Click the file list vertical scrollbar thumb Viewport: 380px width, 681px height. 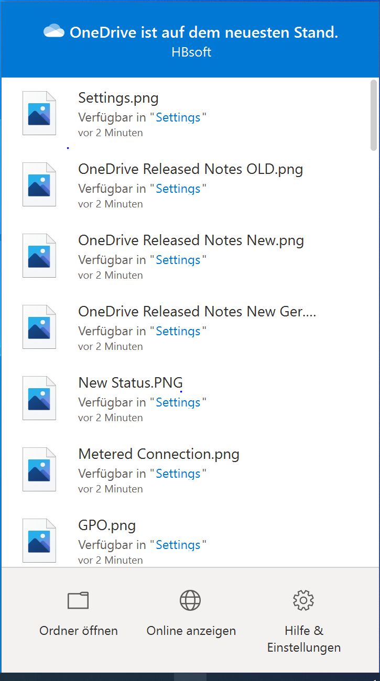[374, 115]
